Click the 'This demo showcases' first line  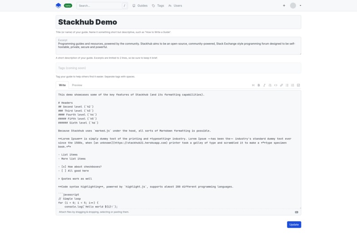click(x=131, y=94)
